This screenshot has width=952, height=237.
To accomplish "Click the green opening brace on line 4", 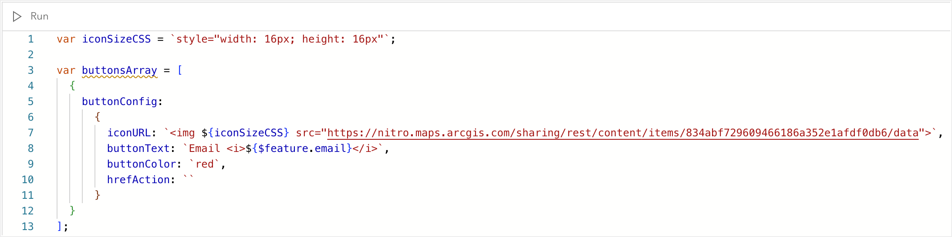I will (x=72, y=86).
